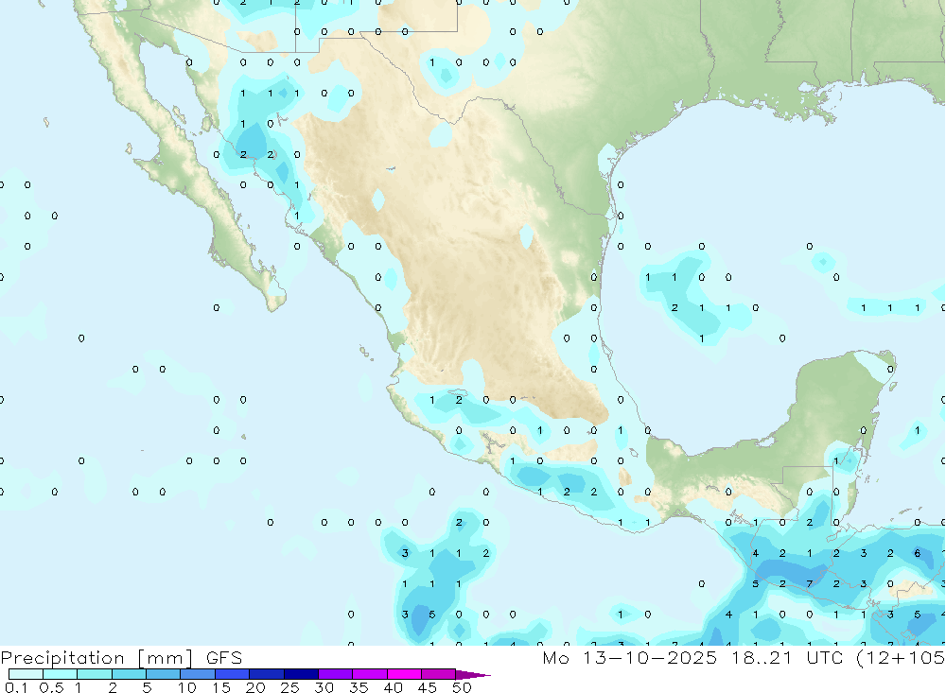
Task: Click legend scale label '15'
Action: click(x=221, y=687)
